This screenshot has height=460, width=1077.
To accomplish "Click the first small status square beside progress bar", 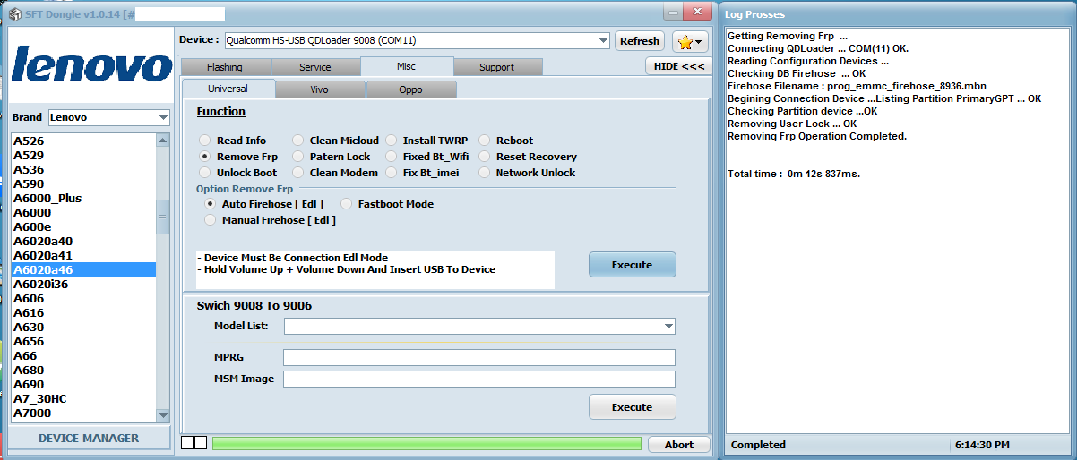I will tap(187, 443).
